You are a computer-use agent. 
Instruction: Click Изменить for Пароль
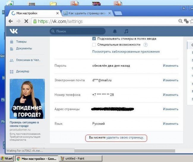(x=171, y=66)
